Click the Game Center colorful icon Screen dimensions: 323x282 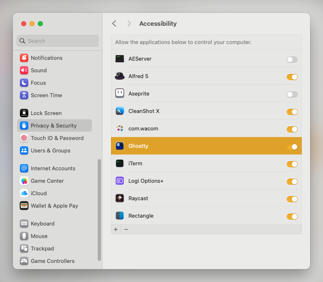(x=24, y=181)
